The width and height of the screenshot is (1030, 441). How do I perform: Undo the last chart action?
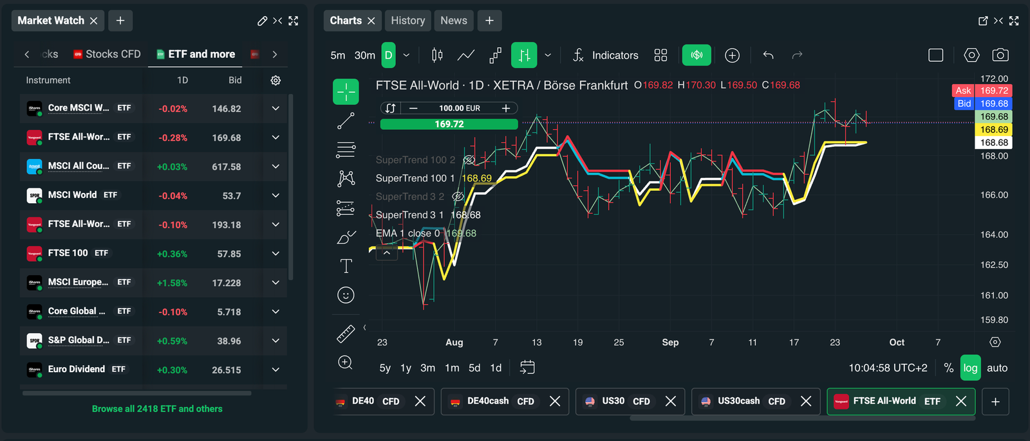pyautogui.click(x=768, y=55)
